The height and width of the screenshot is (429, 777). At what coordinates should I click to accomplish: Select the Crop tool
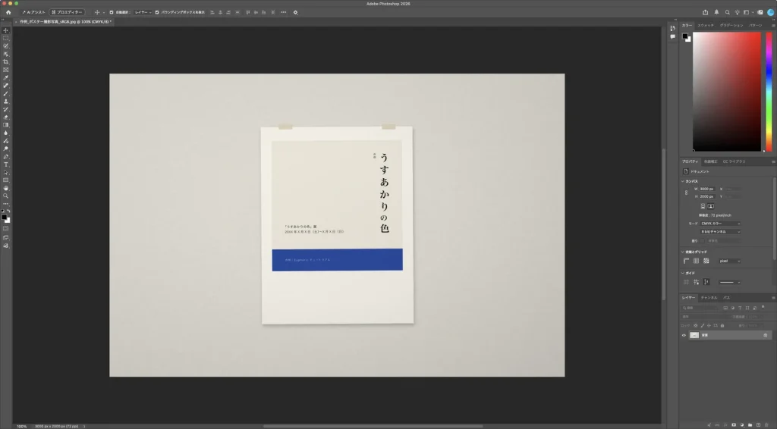click(6, 62)
